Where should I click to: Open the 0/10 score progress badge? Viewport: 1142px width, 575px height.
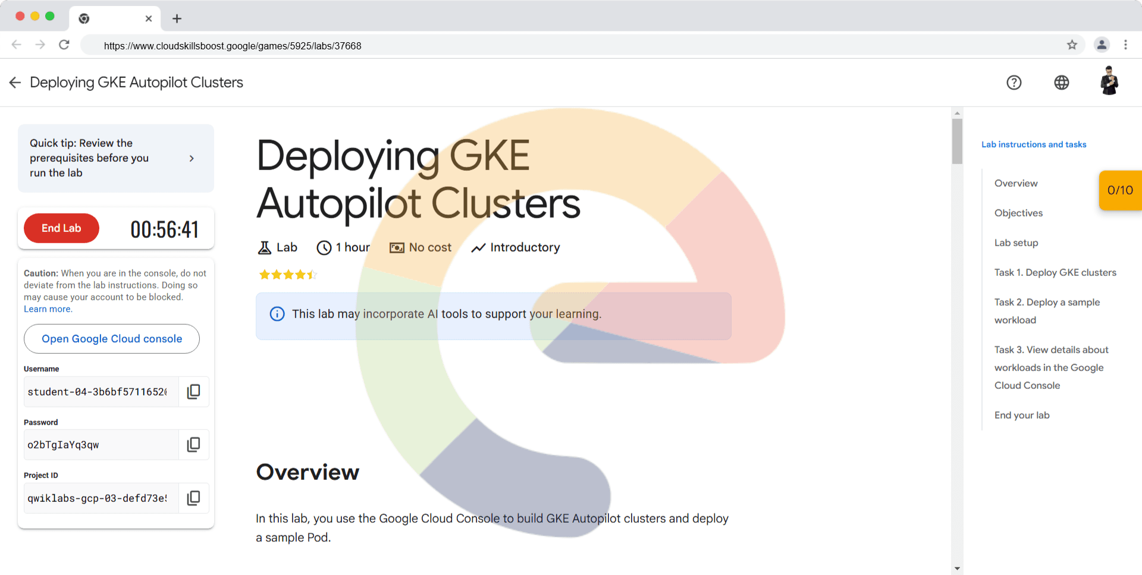tap(1120, 190)
